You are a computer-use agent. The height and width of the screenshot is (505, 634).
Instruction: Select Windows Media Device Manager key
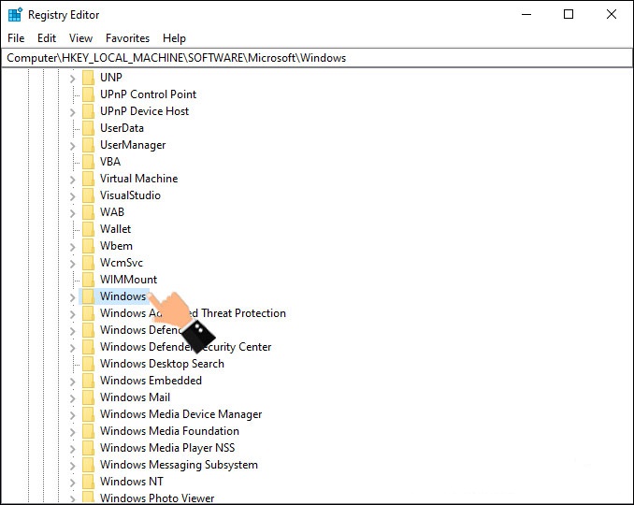coord(180,414)
